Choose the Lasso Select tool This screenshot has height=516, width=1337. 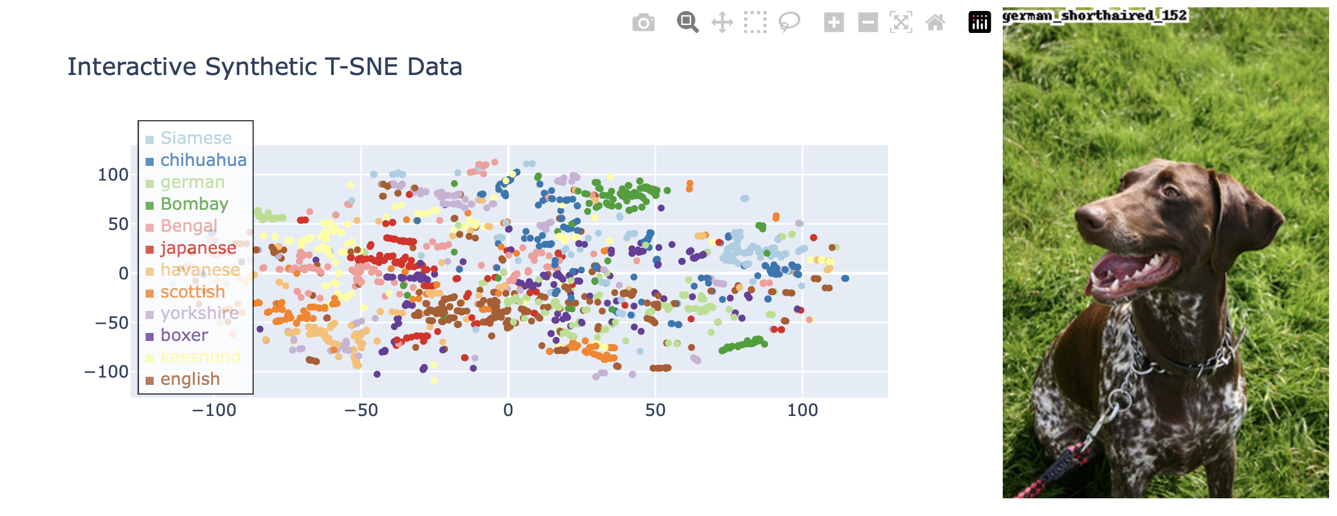point(789,23)
